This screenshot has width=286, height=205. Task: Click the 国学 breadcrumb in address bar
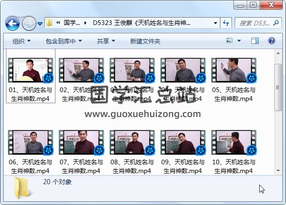[x=71, y=23]
